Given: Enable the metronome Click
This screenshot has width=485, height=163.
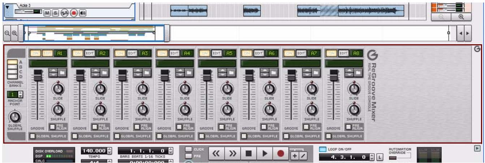Looking at the screenshot, I should pos(189,149).
